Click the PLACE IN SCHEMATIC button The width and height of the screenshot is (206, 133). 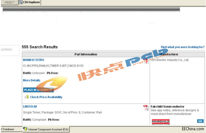click(x=38, y=90)
